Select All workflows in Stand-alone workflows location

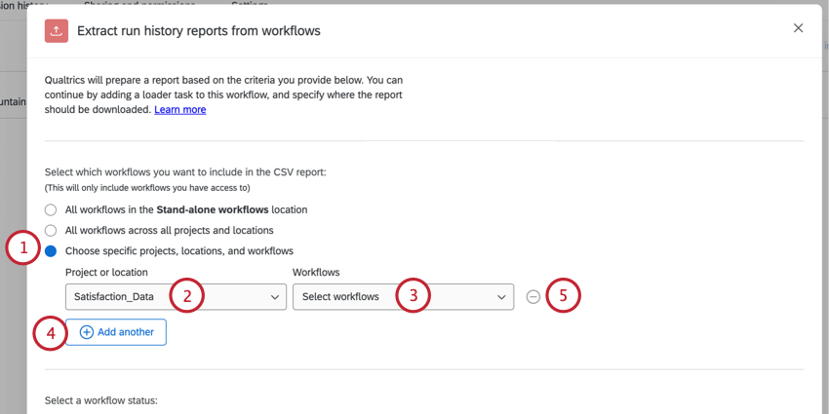pos(51,209)
